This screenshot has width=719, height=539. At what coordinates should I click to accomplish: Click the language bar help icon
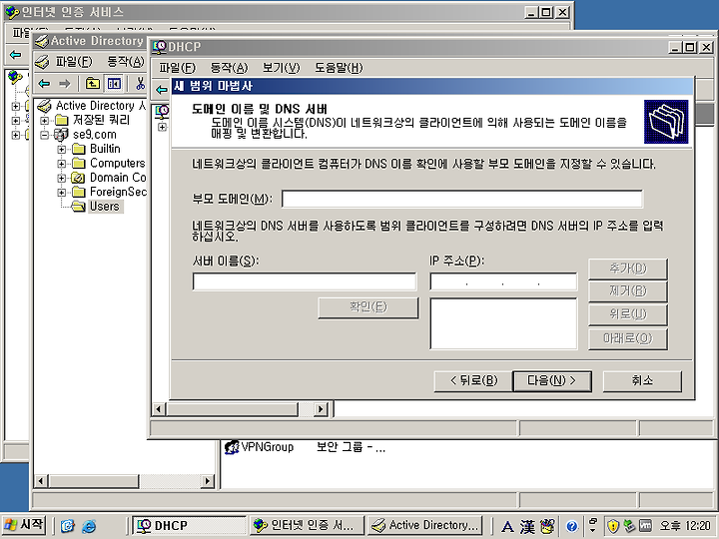tap(571, 526)
